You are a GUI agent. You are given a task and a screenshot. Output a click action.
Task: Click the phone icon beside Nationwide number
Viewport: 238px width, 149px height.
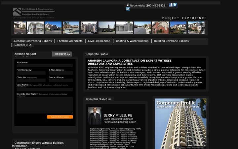point(128,5)
